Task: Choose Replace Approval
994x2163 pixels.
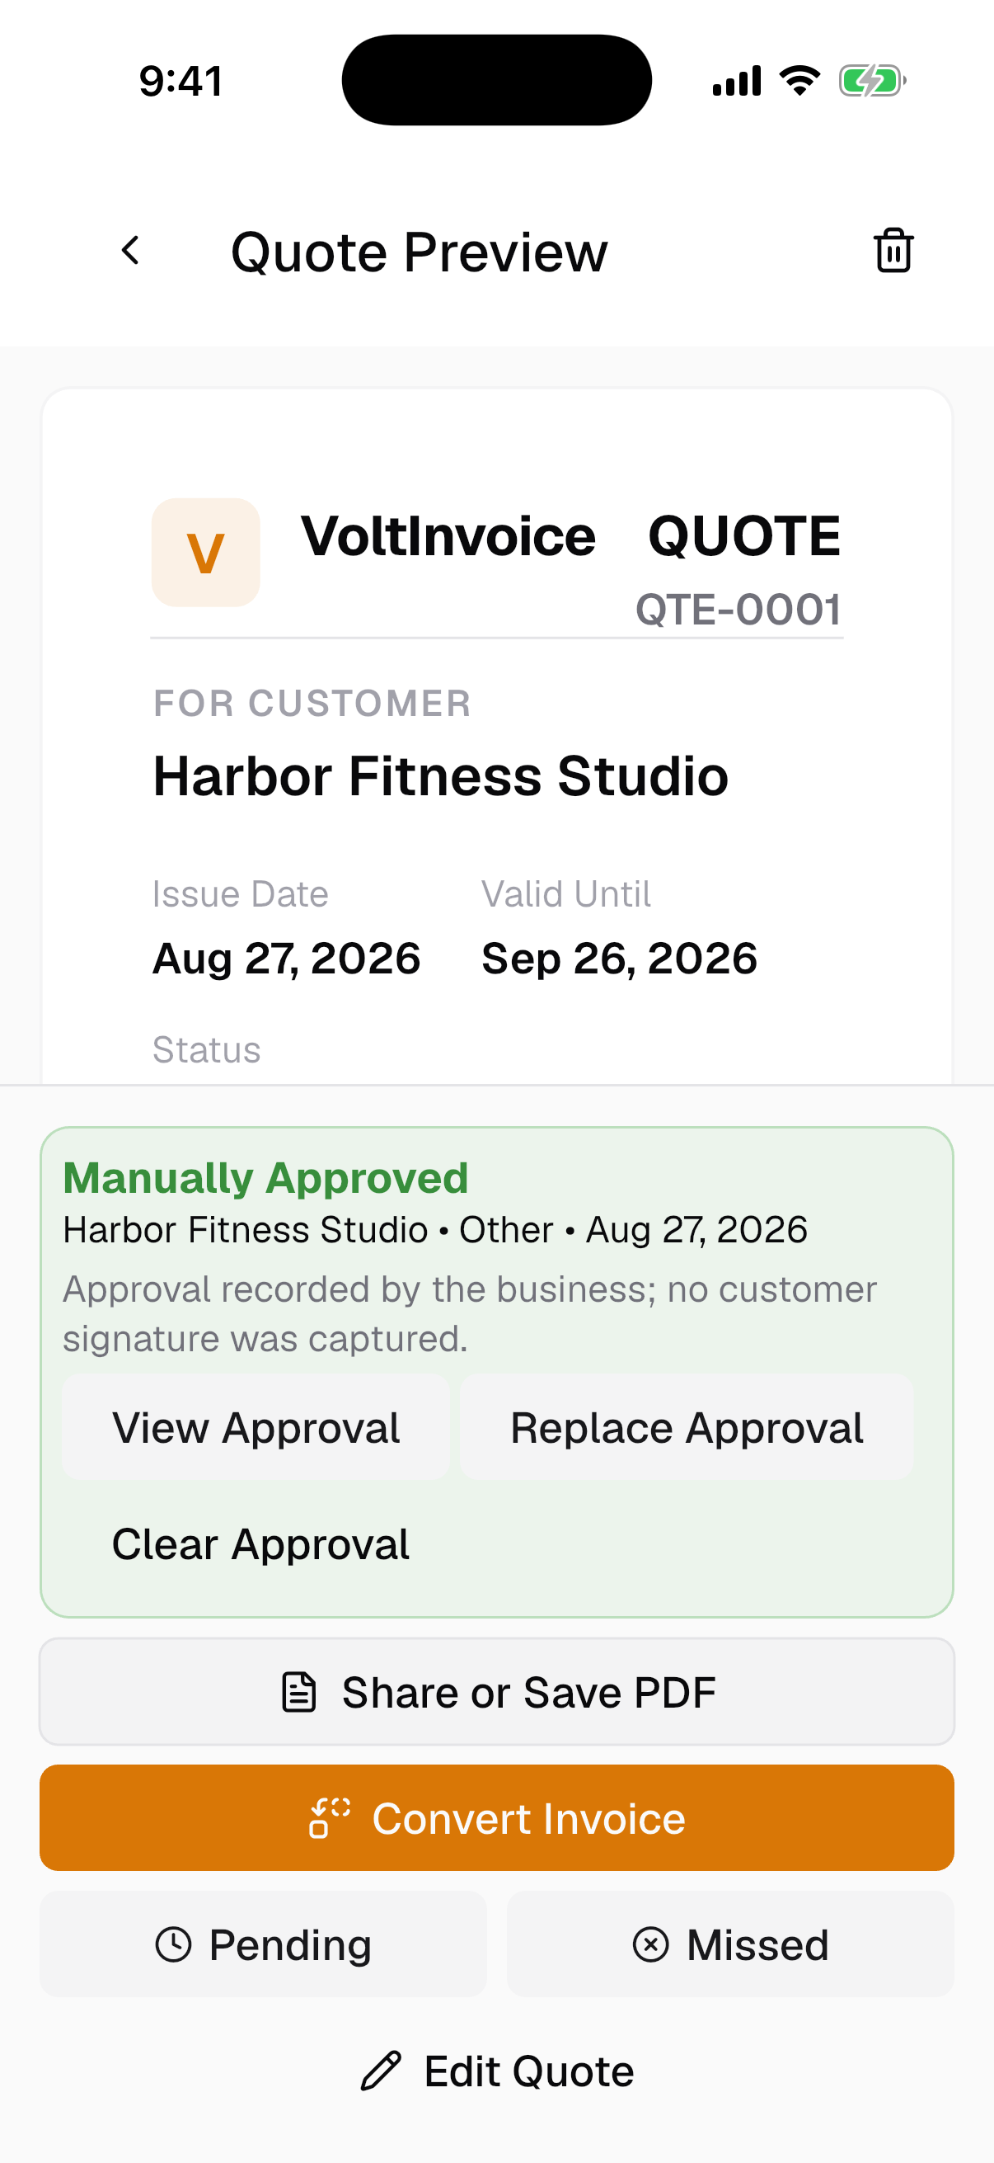Action: pos(687,1426)
